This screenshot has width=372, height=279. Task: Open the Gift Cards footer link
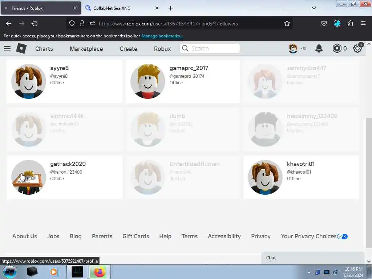[x=136, y=236]
